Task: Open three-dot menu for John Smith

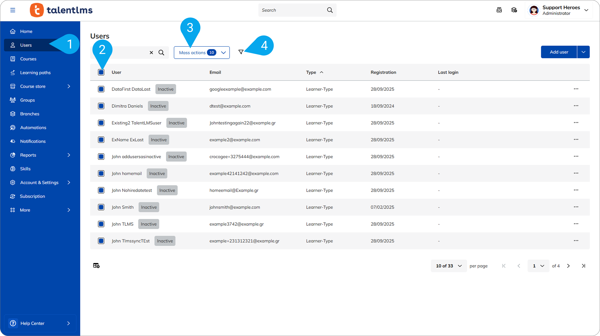Action: pos(576,207)
